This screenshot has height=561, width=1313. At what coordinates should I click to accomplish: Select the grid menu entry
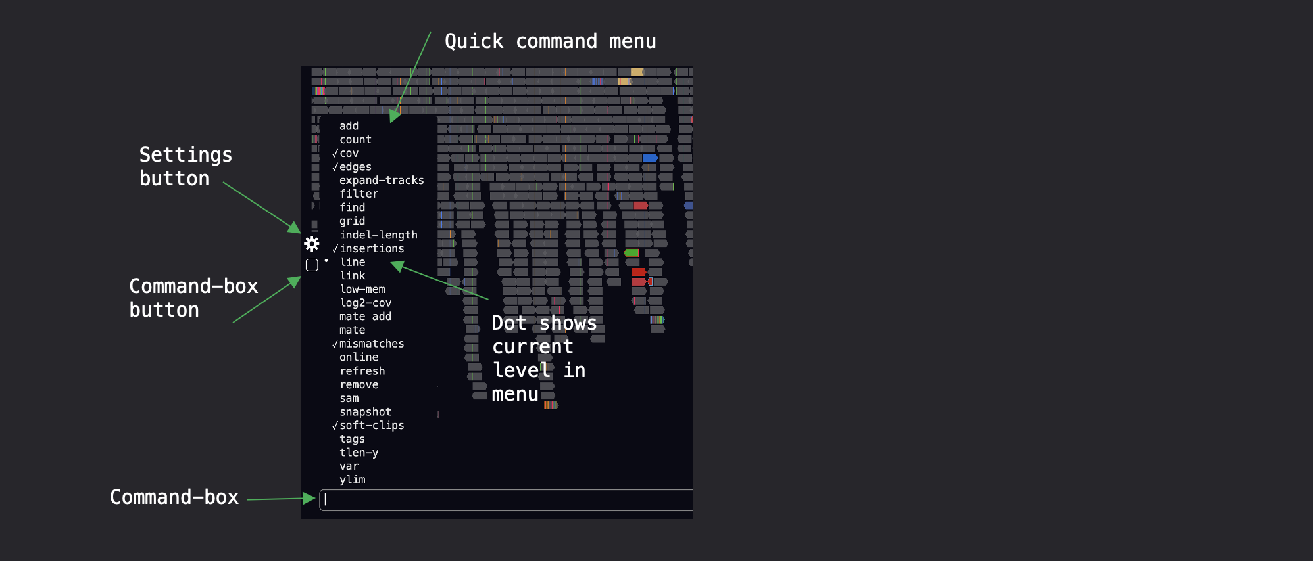click(352, 221)
